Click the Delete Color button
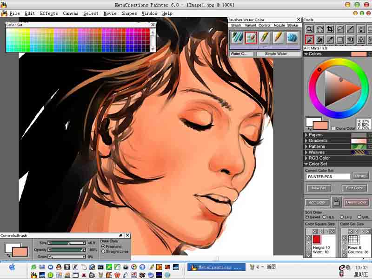 pyautogui.click(x=356, y=202)
